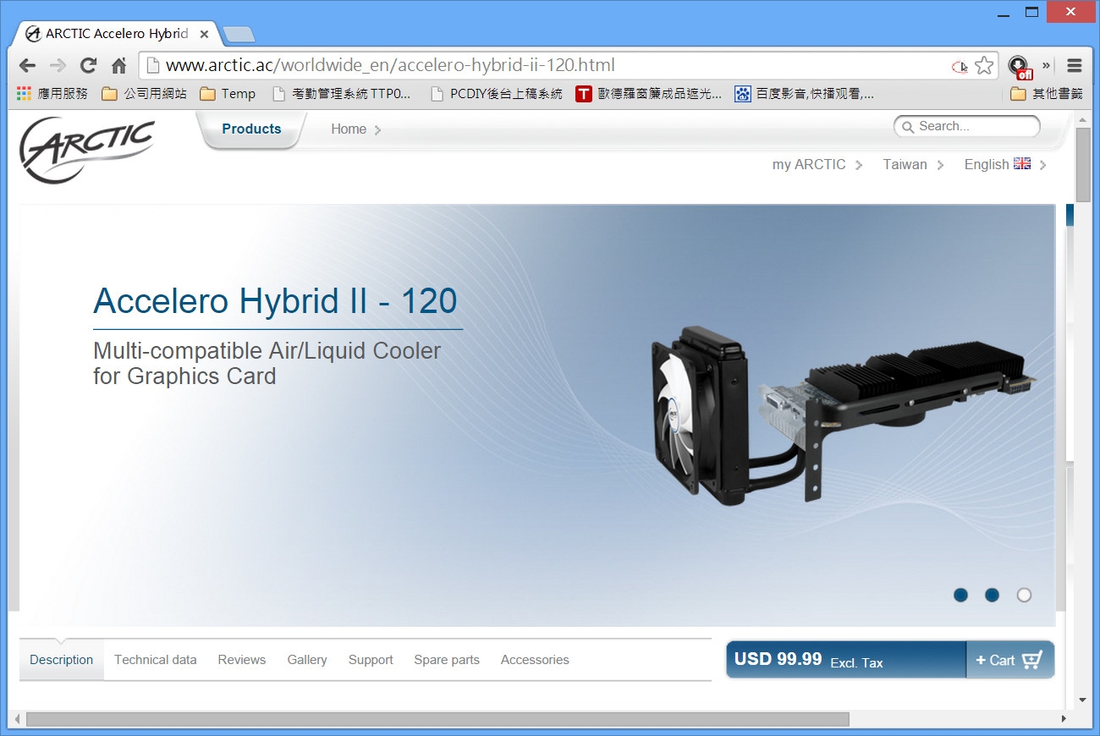1100x736 pixels.
Task: Close the ARCTIC Accelero Hybrid tab
Action: click(x=204, y=35)
